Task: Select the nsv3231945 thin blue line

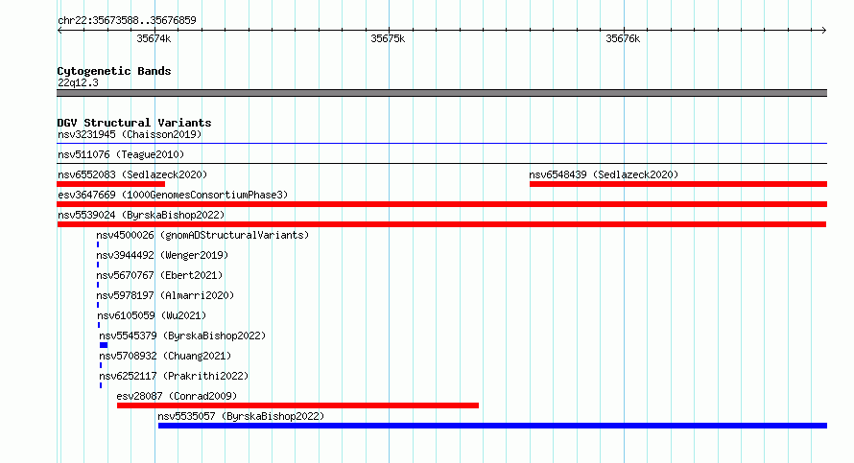Action: (x=442, y=144)
